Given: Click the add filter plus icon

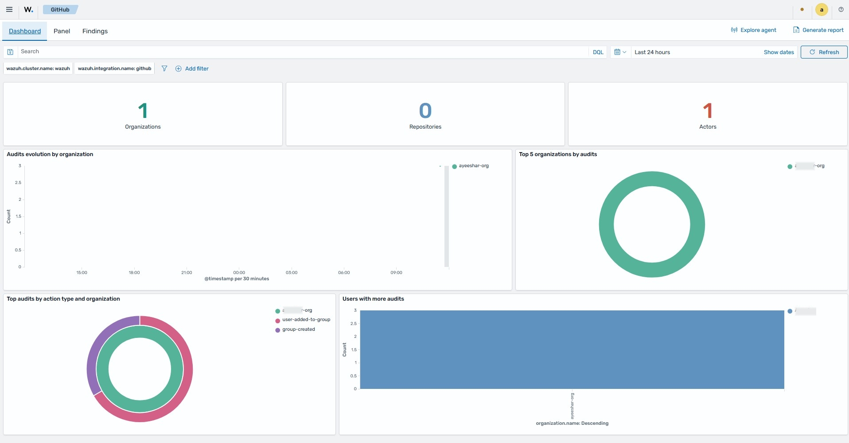Looking at the screenshot, I should [x=179, y=69].
